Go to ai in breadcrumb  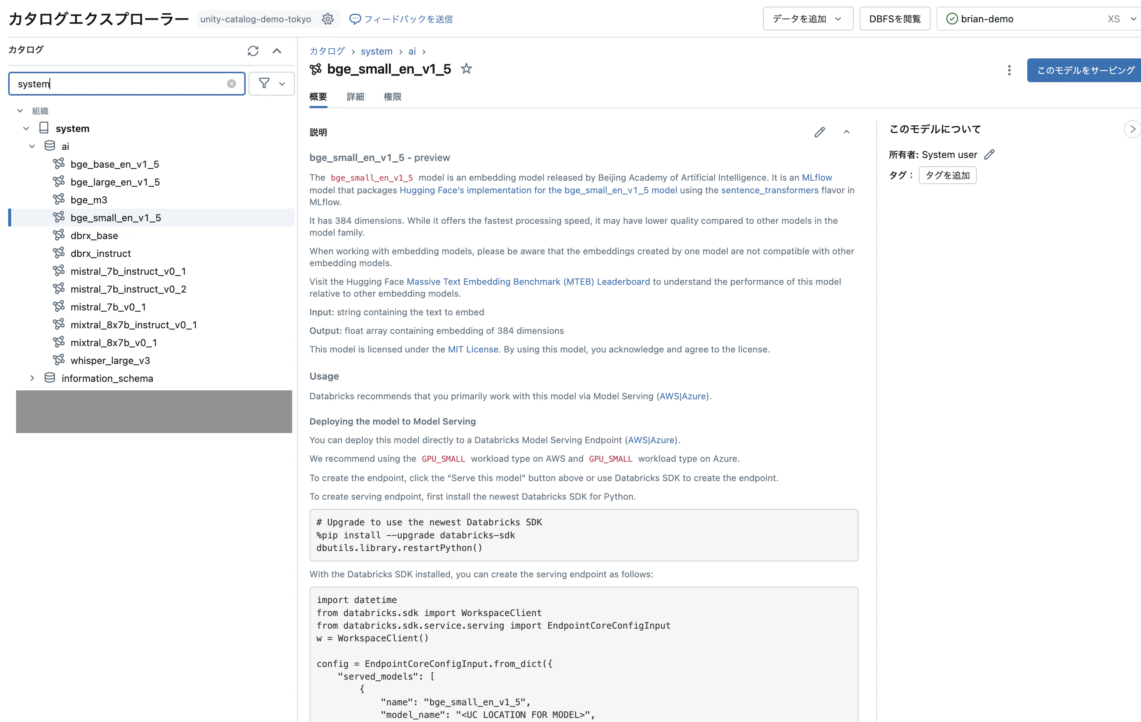pos(412,51)
